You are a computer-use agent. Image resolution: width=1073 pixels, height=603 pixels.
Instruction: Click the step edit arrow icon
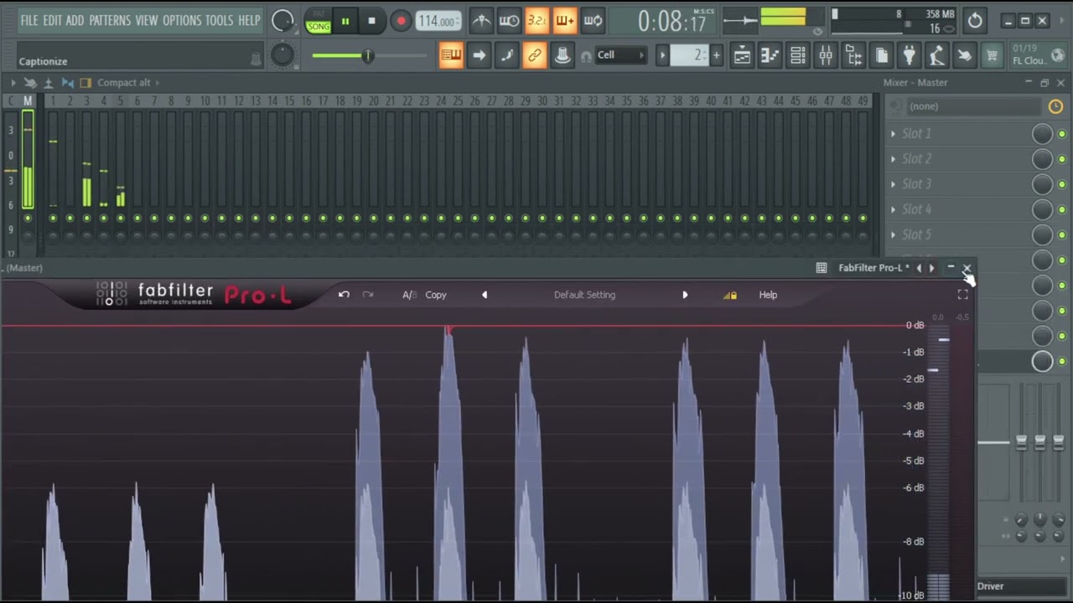(x=479, y=56)
